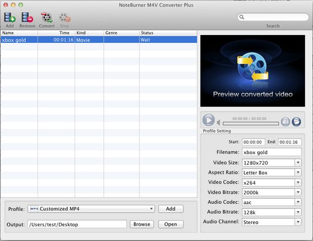
Task: Sort list by Status column header
Action: 168,33
